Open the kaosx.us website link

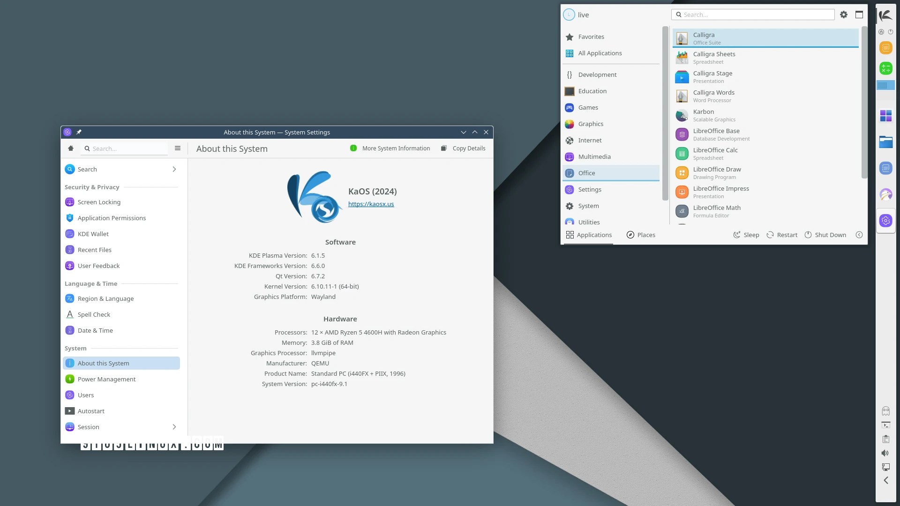371,204
